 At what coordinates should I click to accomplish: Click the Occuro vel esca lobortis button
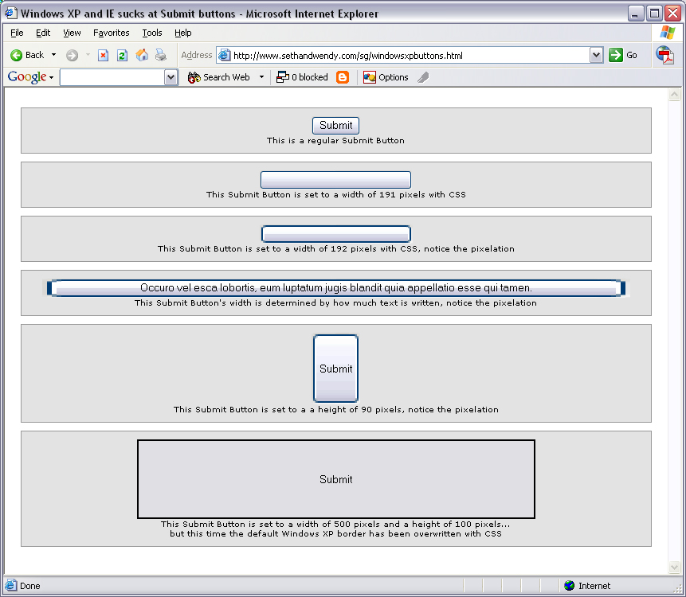tap(336, 288)
